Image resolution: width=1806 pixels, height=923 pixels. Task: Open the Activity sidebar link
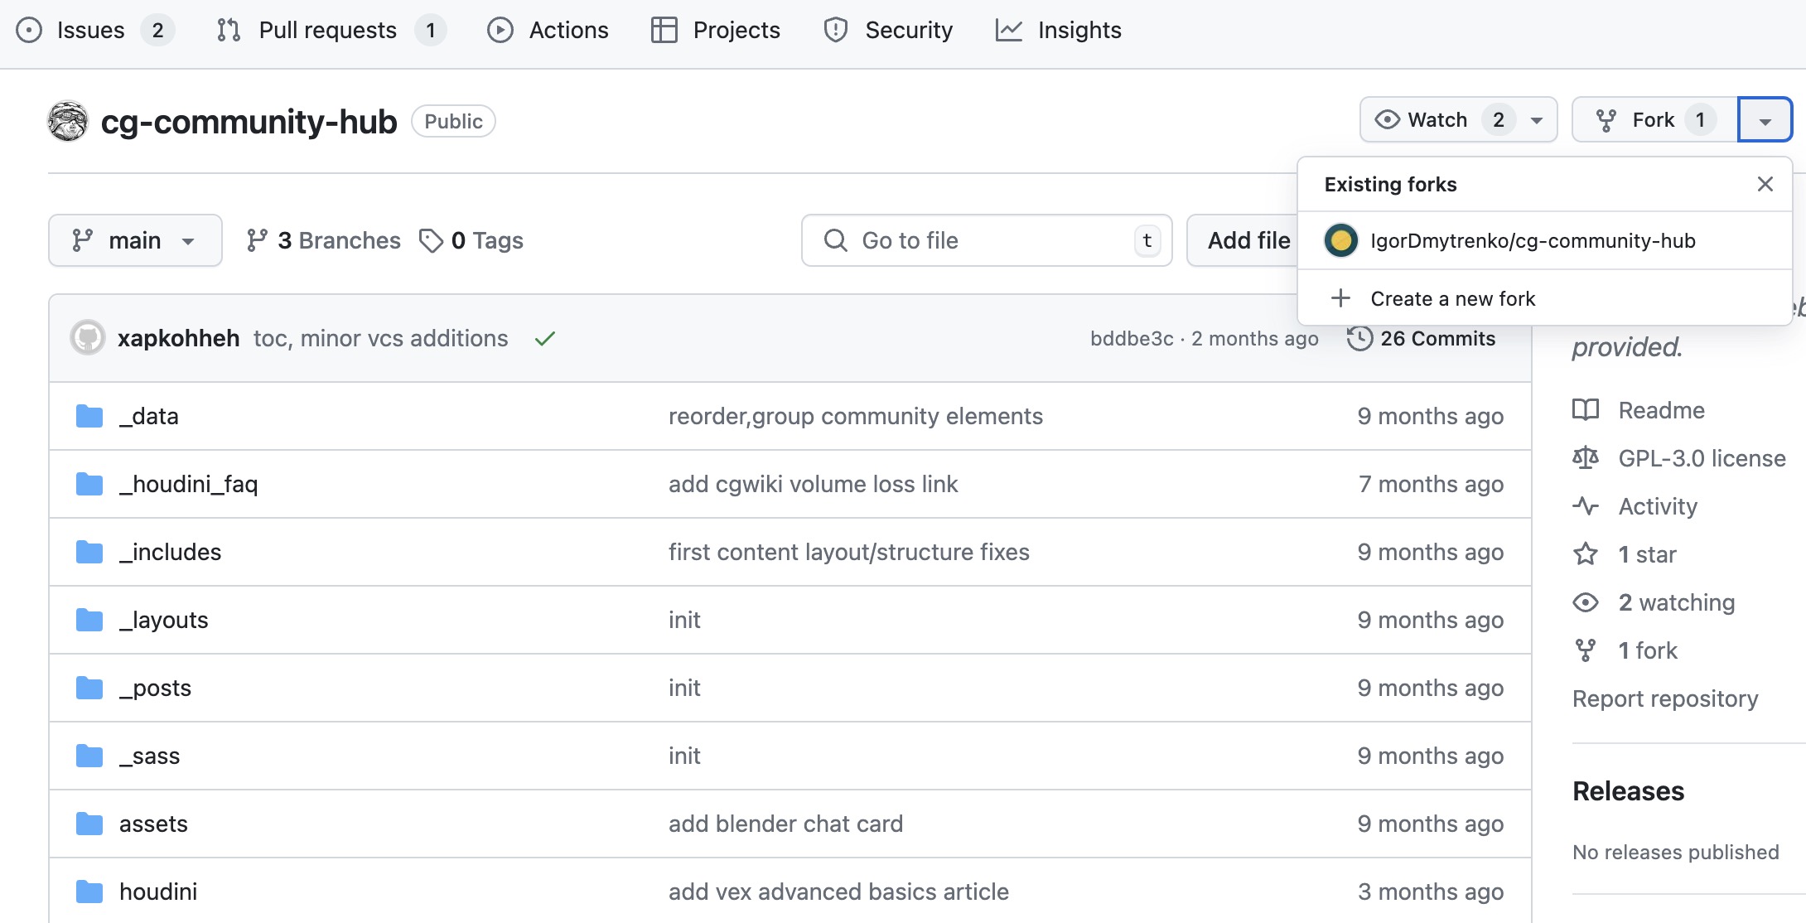tap(1659, 506)
